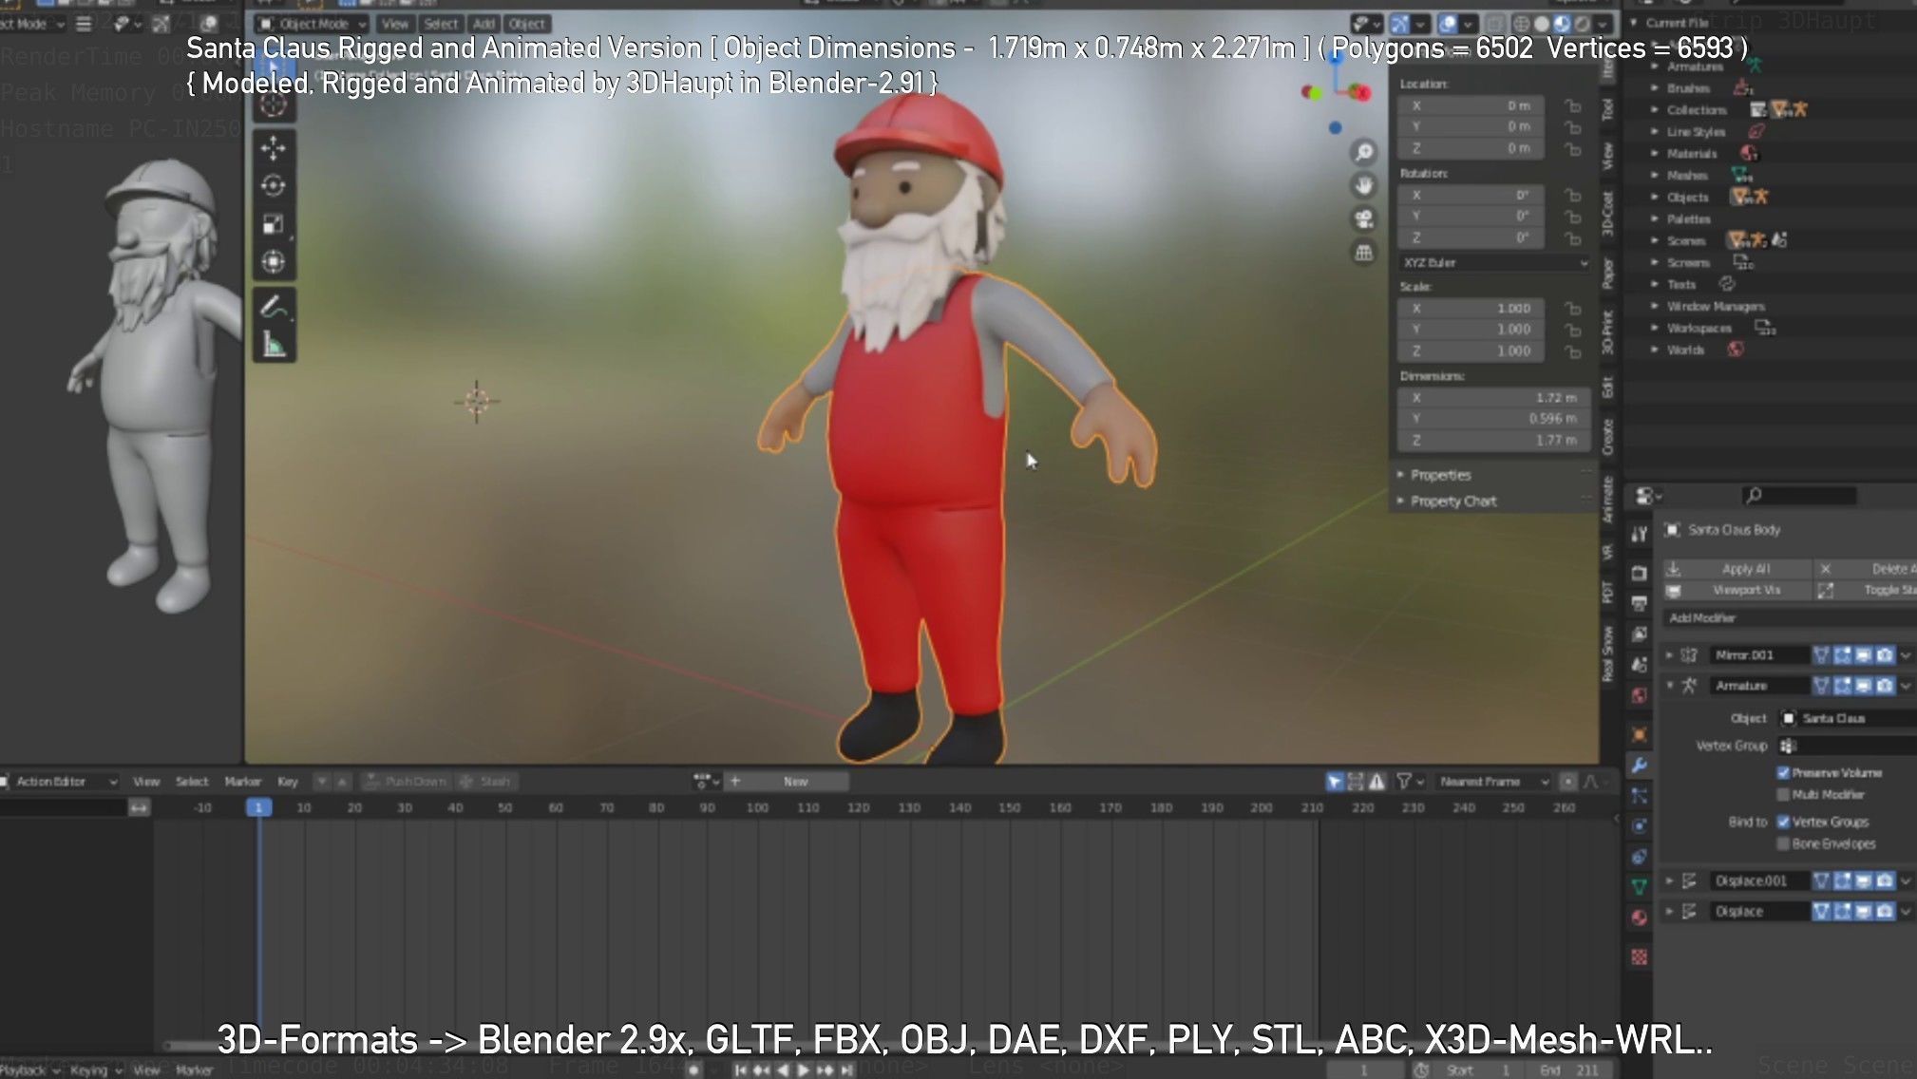Click the pan view hand icon
This screenshot has height=1079, width=1917.
pos(1364,185)
